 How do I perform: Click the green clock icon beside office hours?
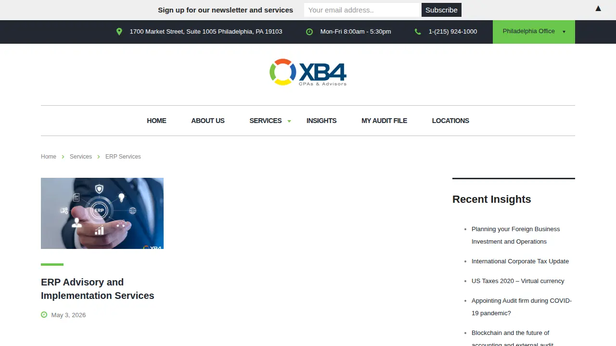(309, 32)
